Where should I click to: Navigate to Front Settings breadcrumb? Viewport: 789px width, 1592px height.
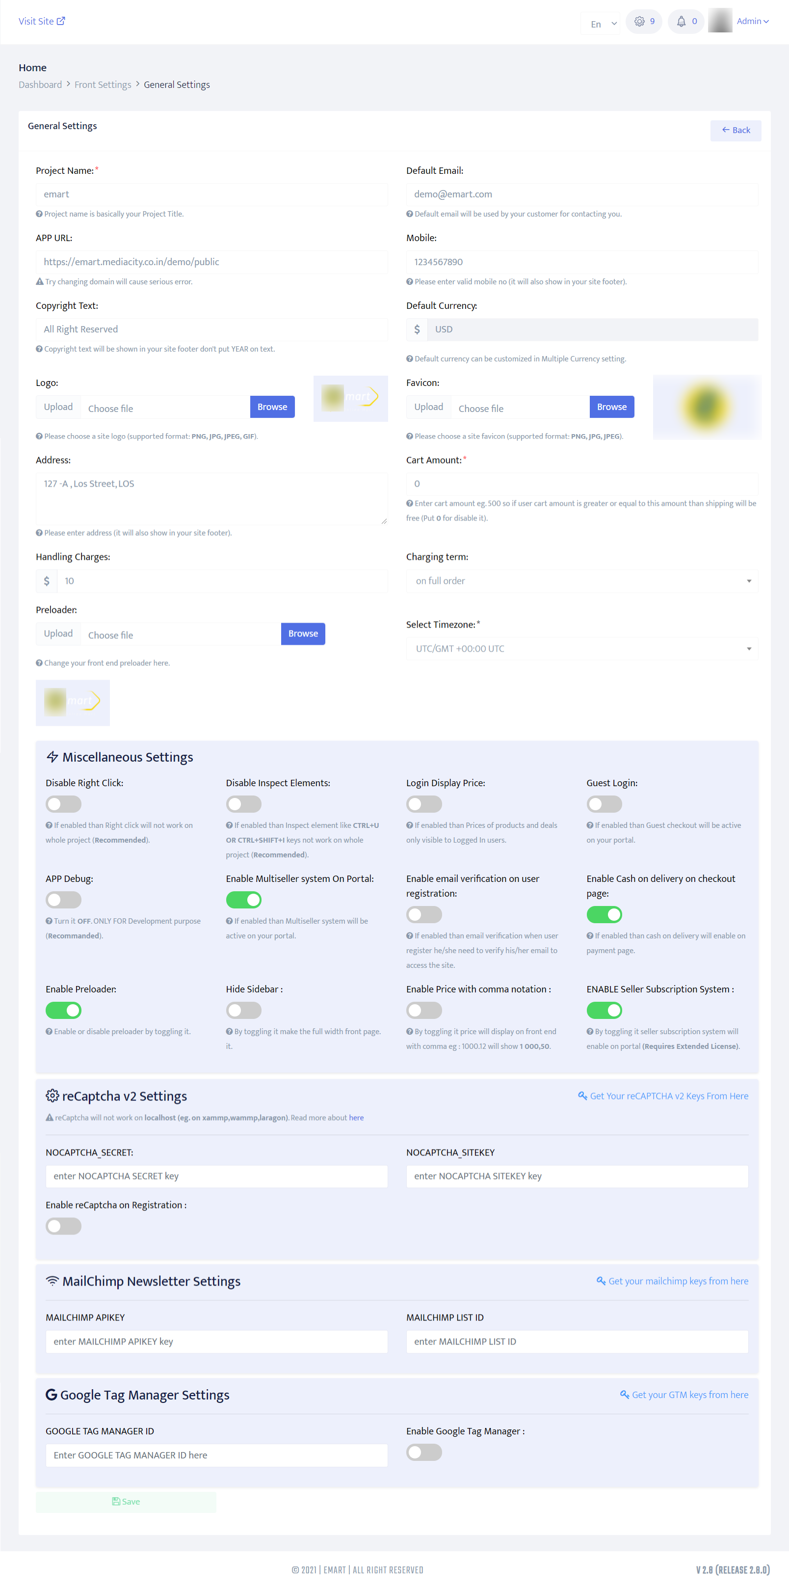103,84
